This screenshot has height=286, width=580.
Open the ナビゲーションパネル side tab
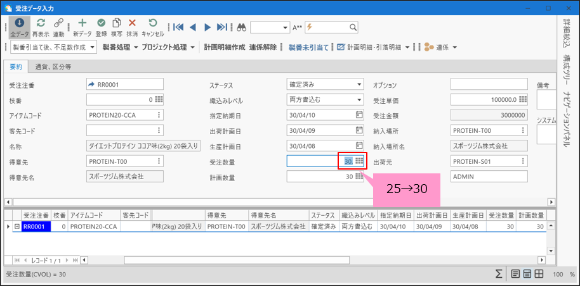[566, 119]
